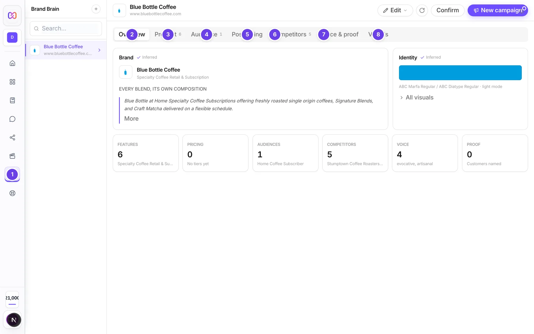Open the Voice stat card
The height and width of the screenshot is (334, 534).
pyautogui.click(x=425, y=153)
